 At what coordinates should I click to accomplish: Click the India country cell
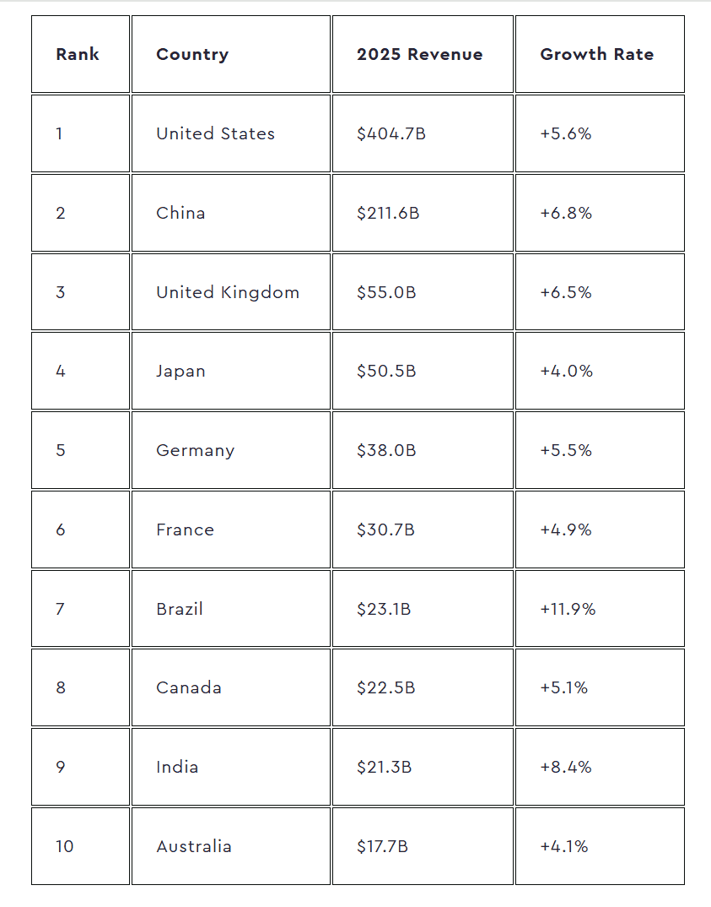(x=177, y=767)
